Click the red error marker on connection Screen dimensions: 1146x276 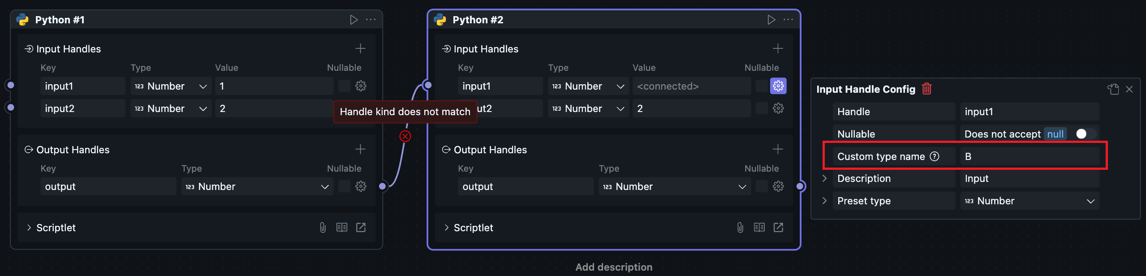point(405,136)
